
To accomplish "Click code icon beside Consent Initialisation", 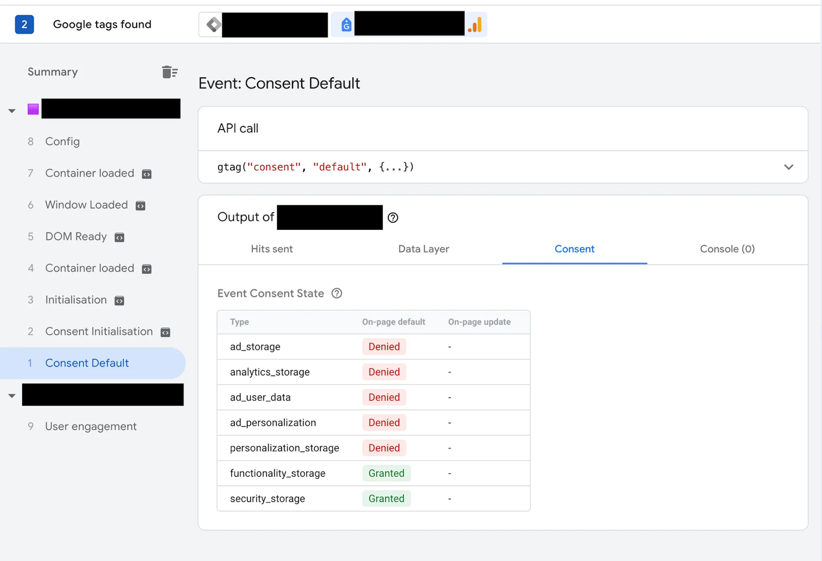I will coord(165,333).
